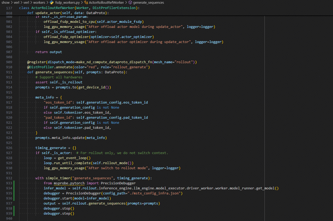Click 'simple_timer' on line 932
This screenshot has height=221, width=333.
coord(58,178)
